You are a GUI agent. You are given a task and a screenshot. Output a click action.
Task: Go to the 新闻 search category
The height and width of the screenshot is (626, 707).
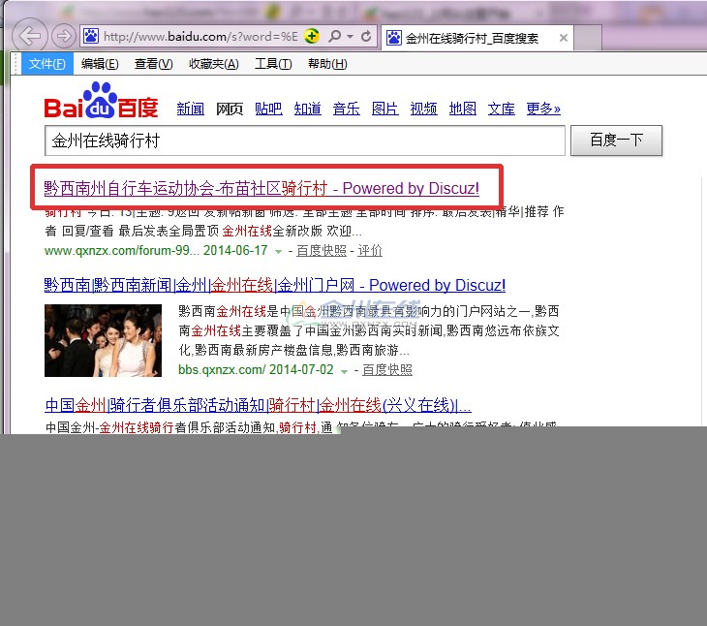pos(190,109)
